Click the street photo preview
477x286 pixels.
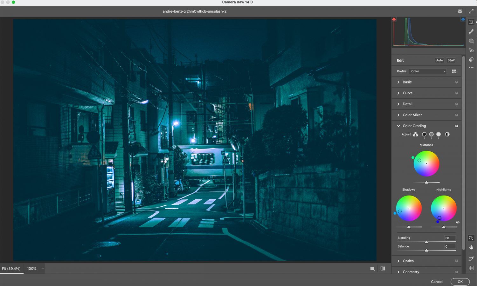click(x=195, y=140)
